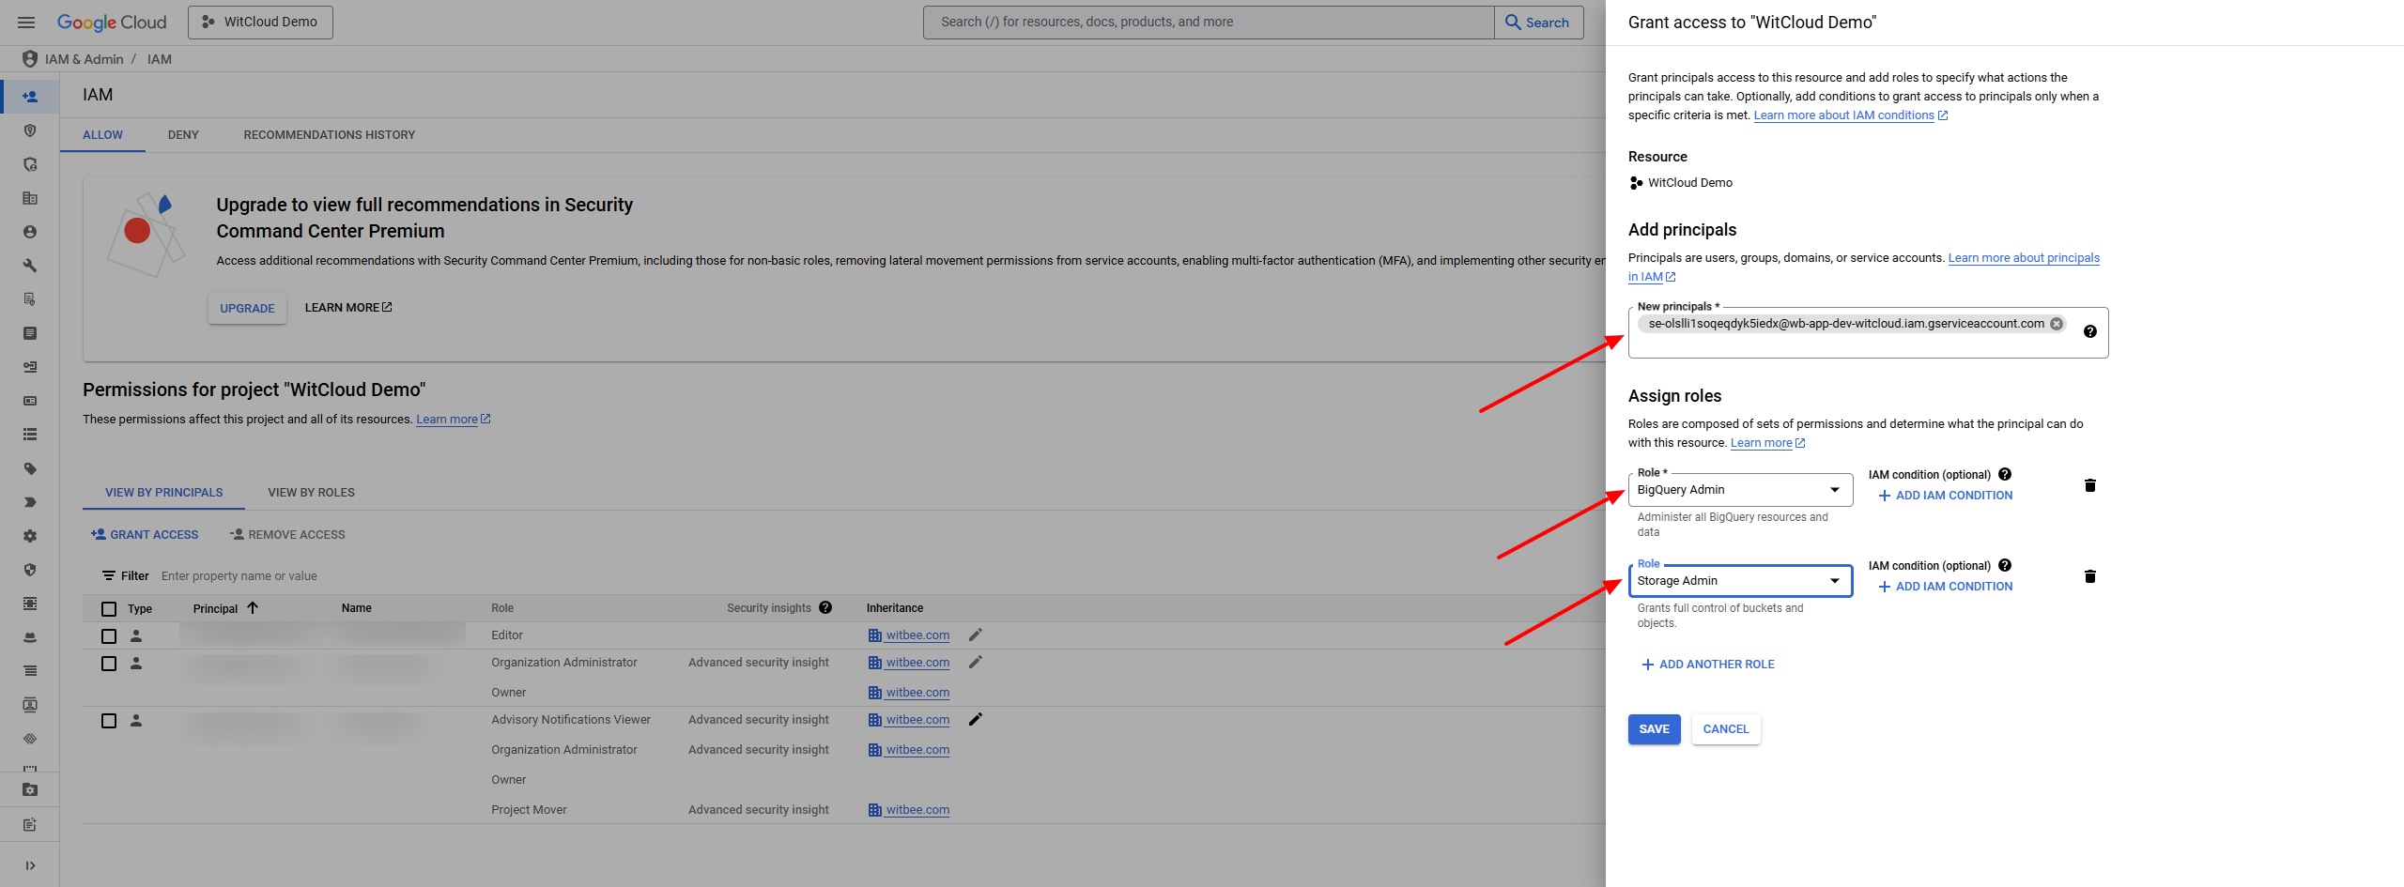The image size is (2404, 887).
Task: Open the Organization Policies sidebar icon
Action: 30,198
